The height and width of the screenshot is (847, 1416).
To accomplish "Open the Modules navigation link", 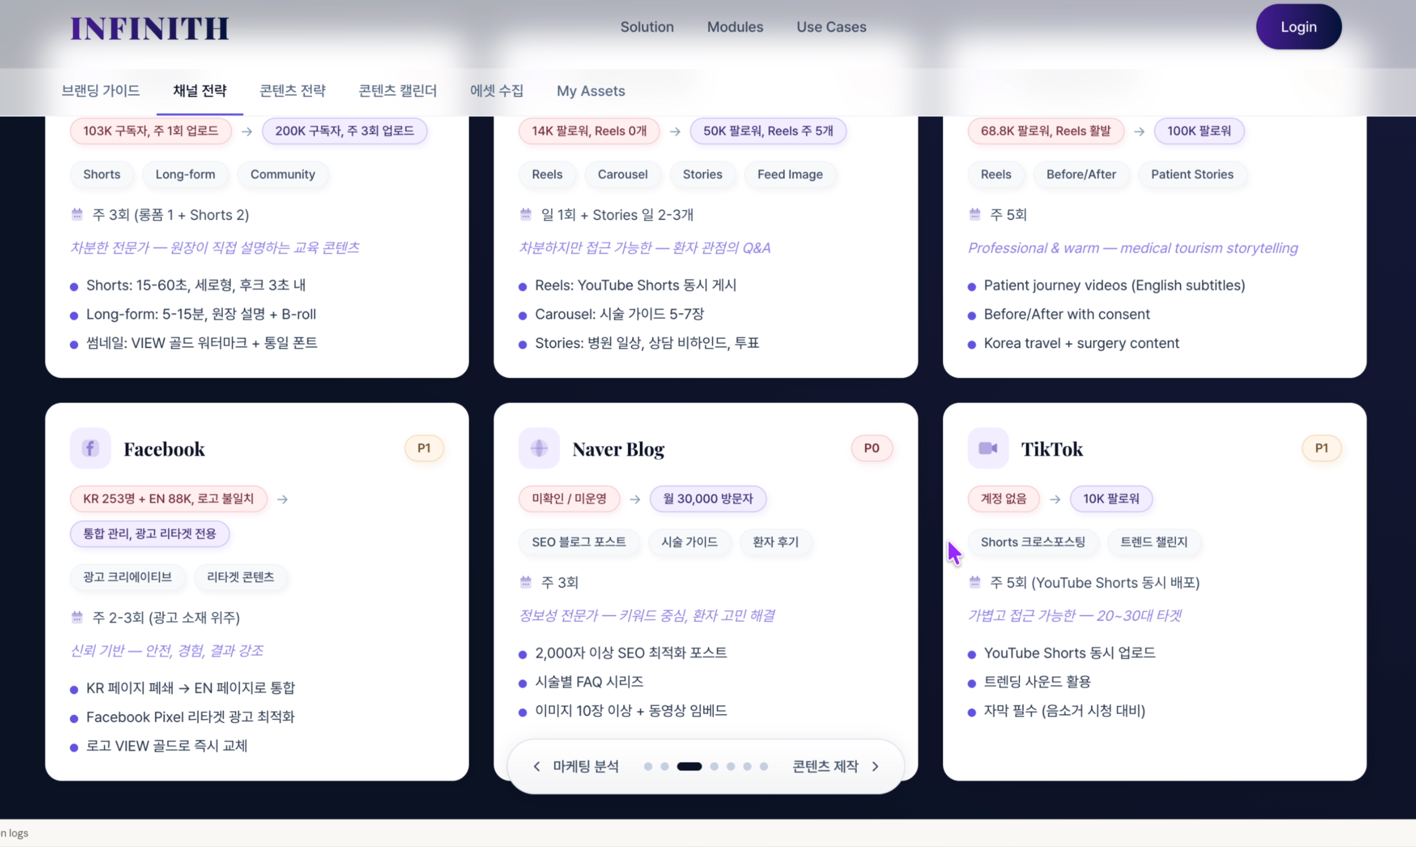I will click(734, 27).
